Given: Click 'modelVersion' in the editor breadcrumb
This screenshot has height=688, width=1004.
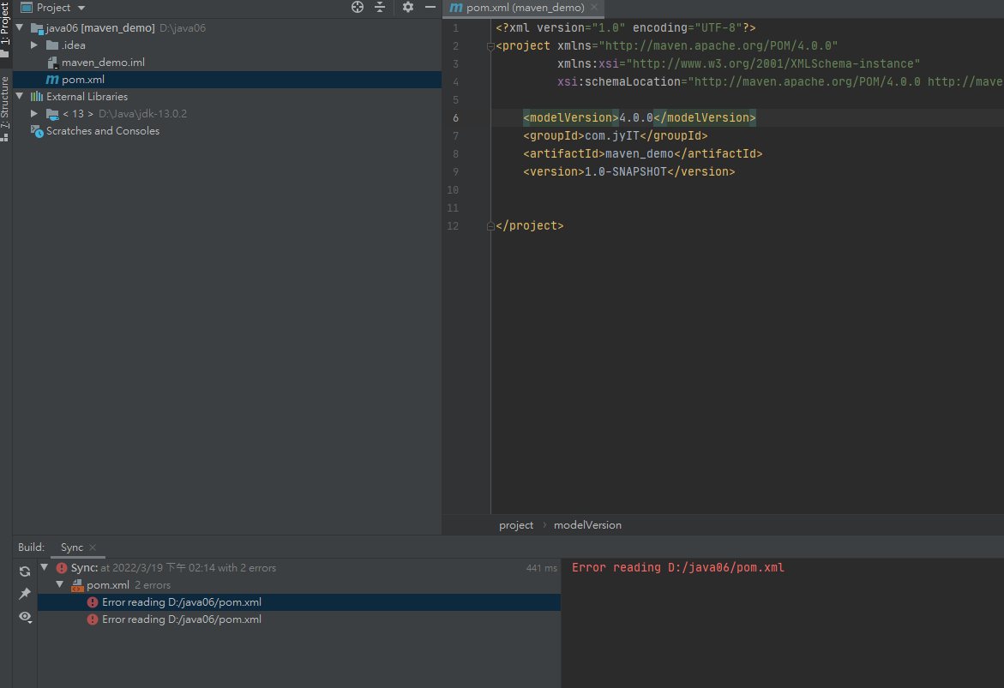Looking at the screenshot, I should point(587,525).
